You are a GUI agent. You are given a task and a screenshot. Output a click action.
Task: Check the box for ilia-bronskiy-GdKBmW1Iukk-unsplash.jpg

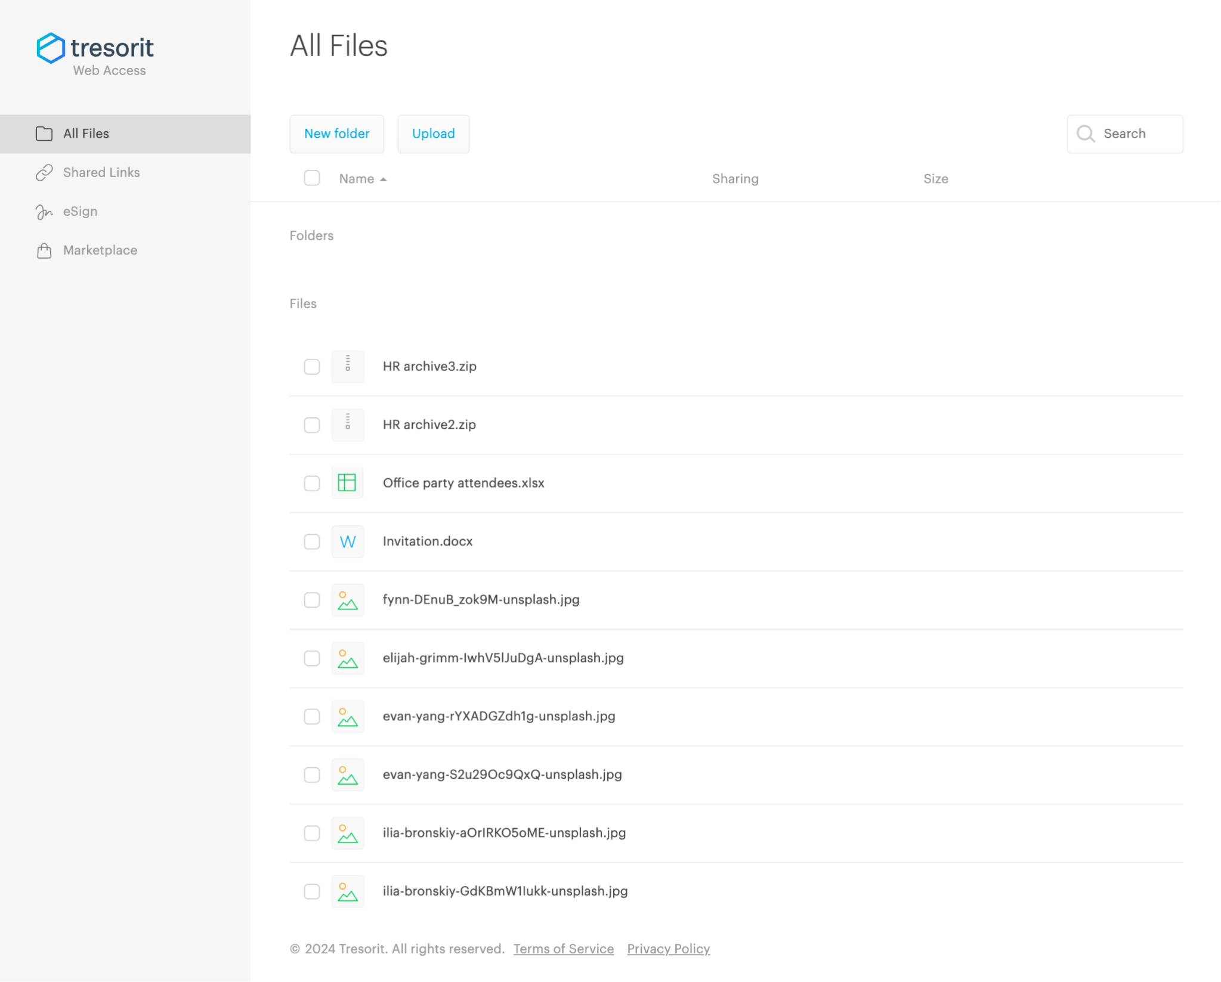click(312, 893)
